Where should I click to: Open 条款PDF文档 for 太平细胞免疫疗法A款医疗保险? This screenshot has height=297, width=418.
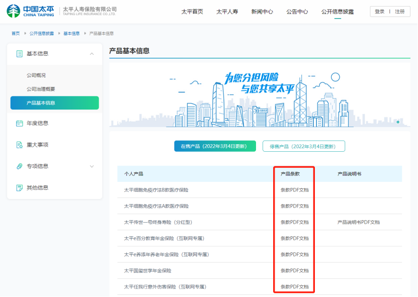[x=294, y=206]
